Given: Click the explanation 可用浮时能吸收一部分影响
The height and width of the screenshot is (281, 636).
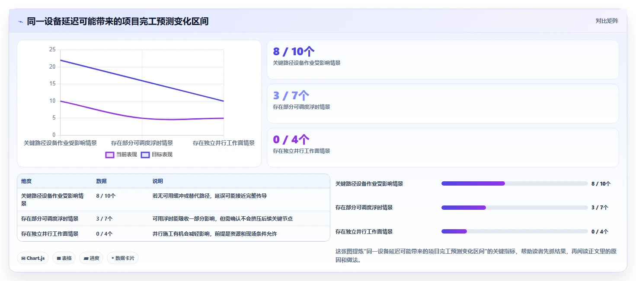Looking at the screenshot, I should tap(222, 219).
